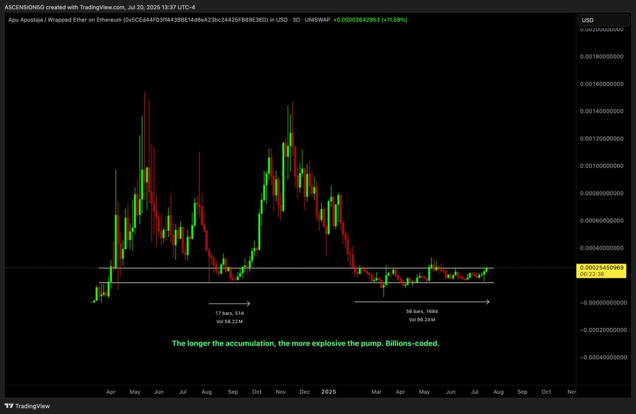Select the 'Vol 99.24M' label
Image resolution: width=636 pixels, height=414 pixels.
click(x=422, y=320)
